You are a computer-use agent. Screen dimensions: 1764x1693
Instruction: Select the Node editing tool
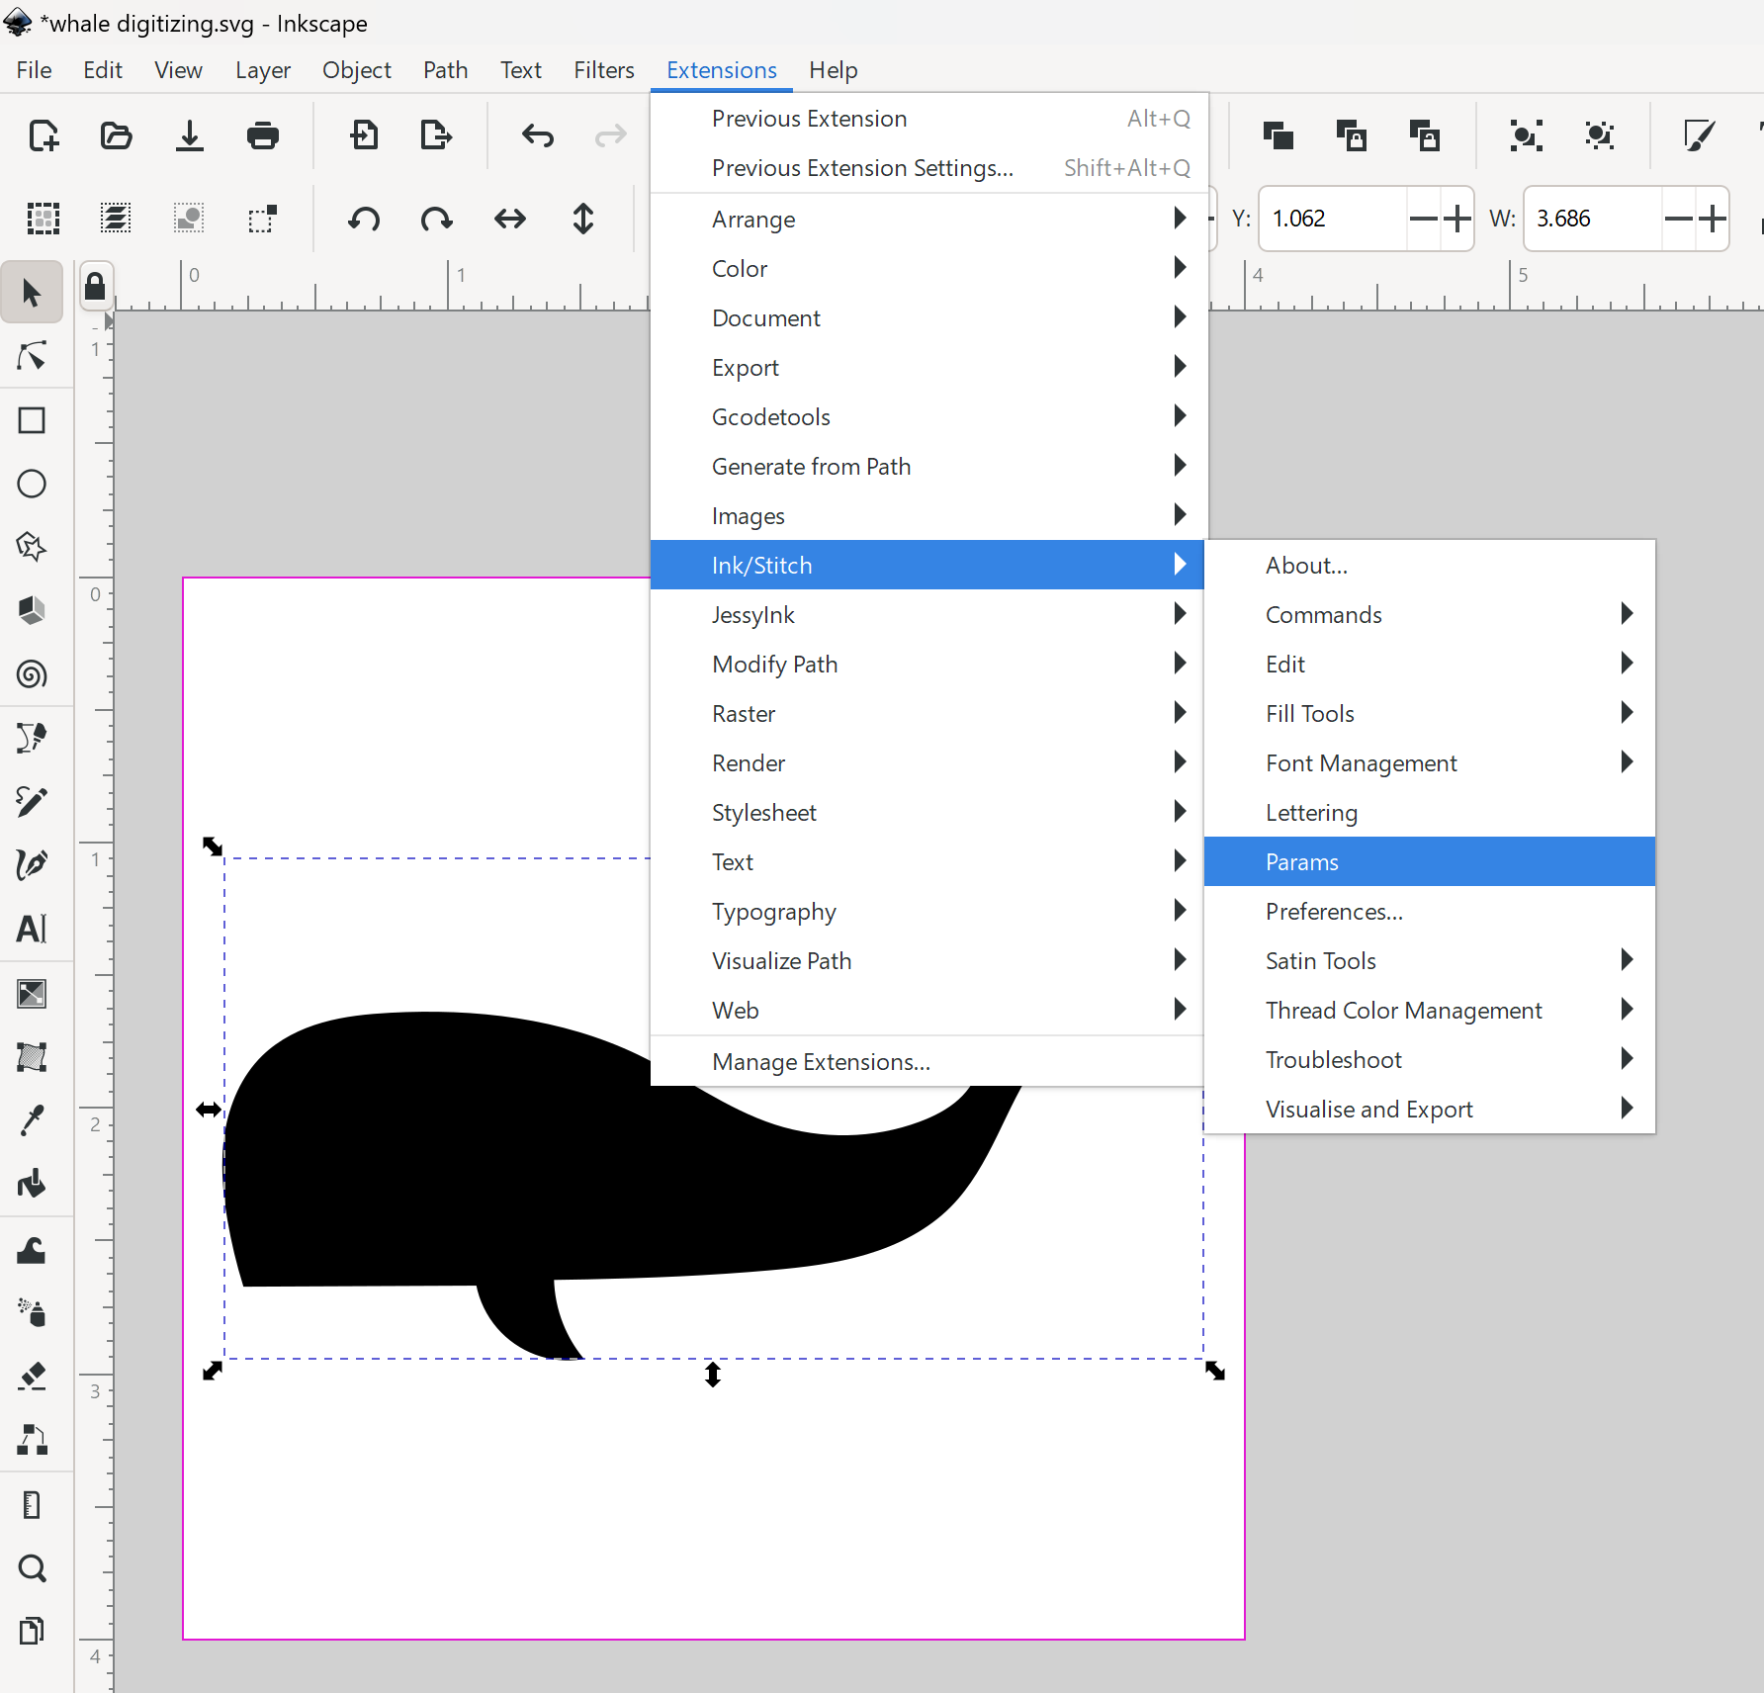32,357
